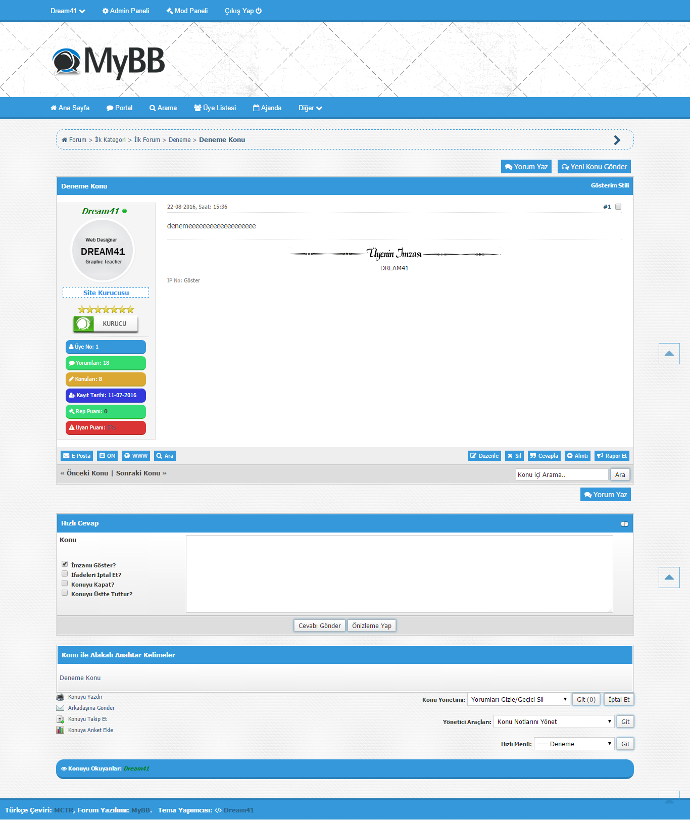
Task: Click Git next to Yönetici Araçları
Action: point(625,721)
